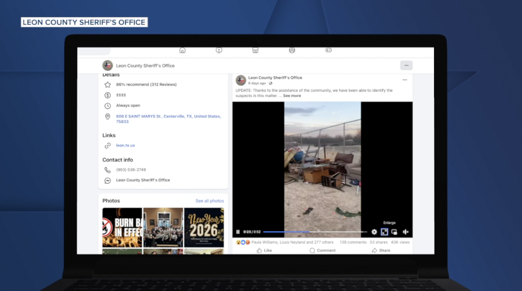Expand post text with See more

point(292,96)
